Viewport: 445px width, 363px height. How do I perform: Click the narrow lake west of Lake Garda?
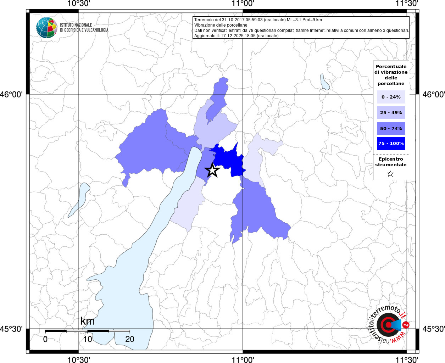[79, 200]
